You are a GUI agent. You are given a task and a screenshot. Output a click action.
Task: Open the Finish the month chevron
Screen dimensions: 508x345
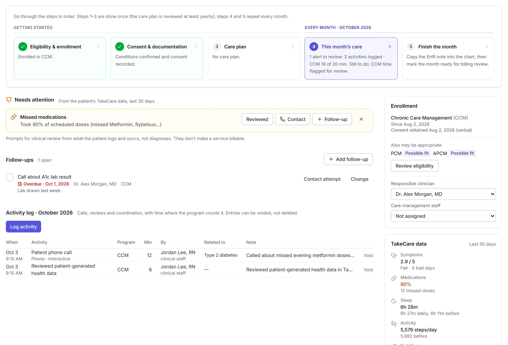pos(487,47)
